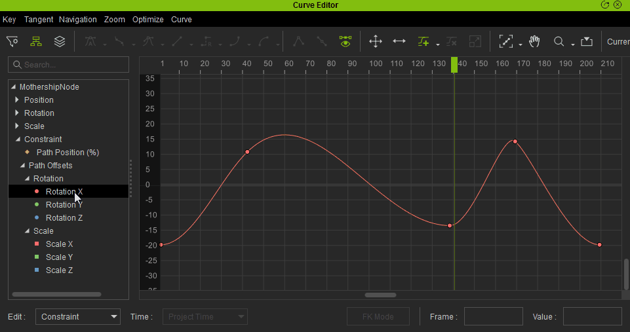Screen dimensions: 630x332
Task: Select the auto tangent tool
Action: coord(90,41)
